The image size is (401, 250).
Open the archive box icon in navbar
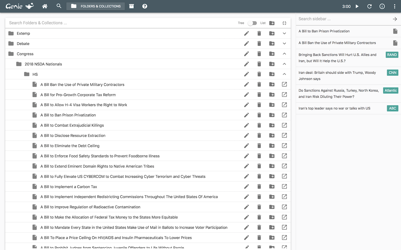point(132,6)
